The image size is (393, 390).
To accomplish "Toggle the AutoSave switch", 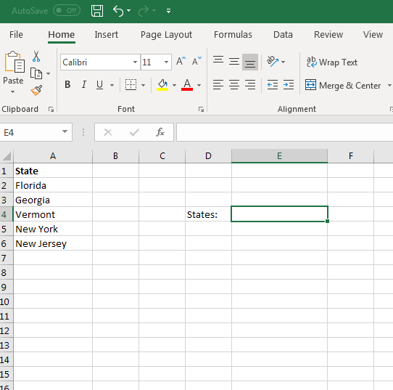I will pyautogui.click(x=67, y=11).
